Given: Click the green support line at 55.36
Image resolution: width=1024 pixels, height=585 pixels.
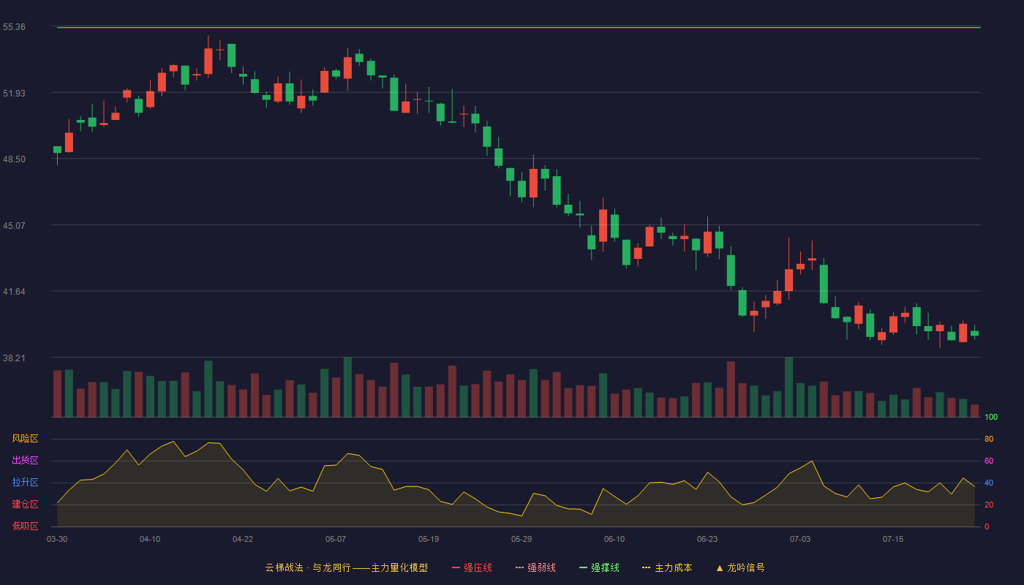Looking at the screenshot, I should [519, 27].
